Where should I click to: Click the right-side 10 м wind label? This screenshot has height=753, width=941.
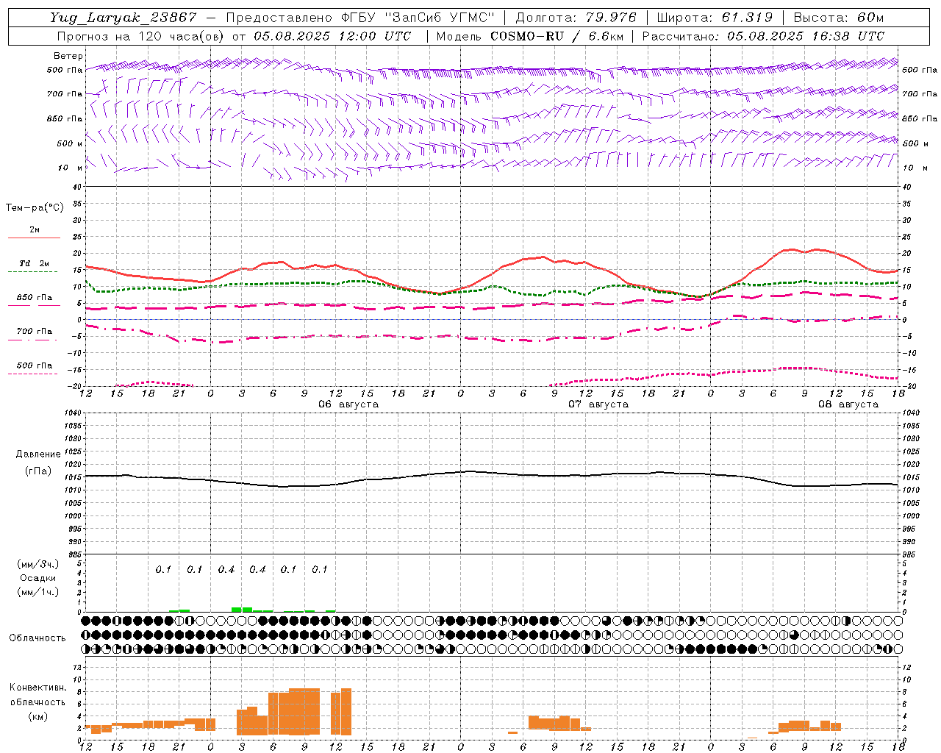click(915, 168)
